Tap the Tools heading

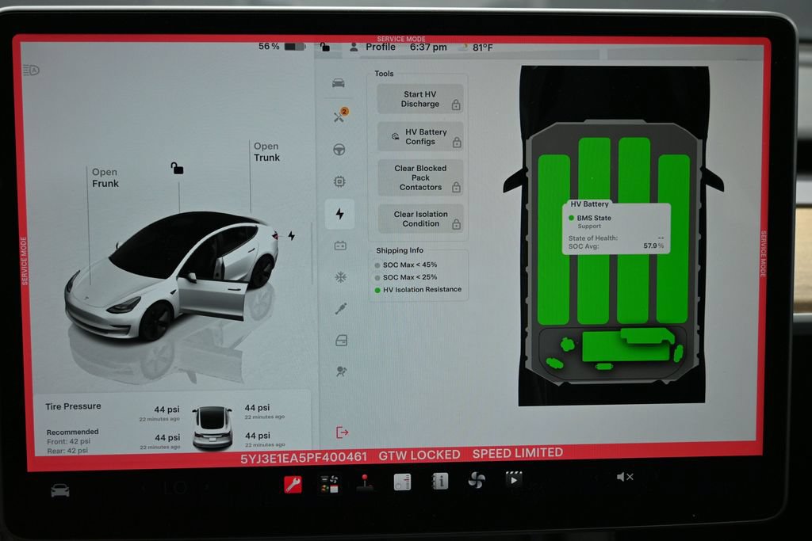384,74
